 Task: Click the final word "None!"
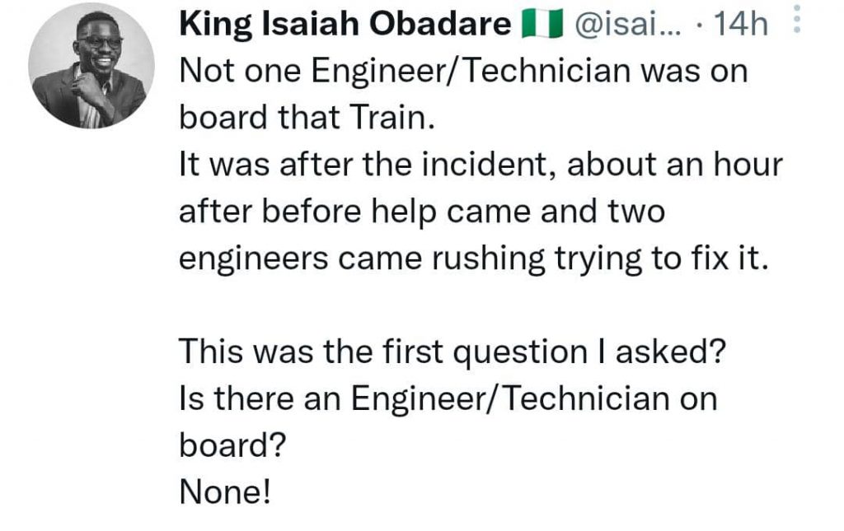point(224,492)
